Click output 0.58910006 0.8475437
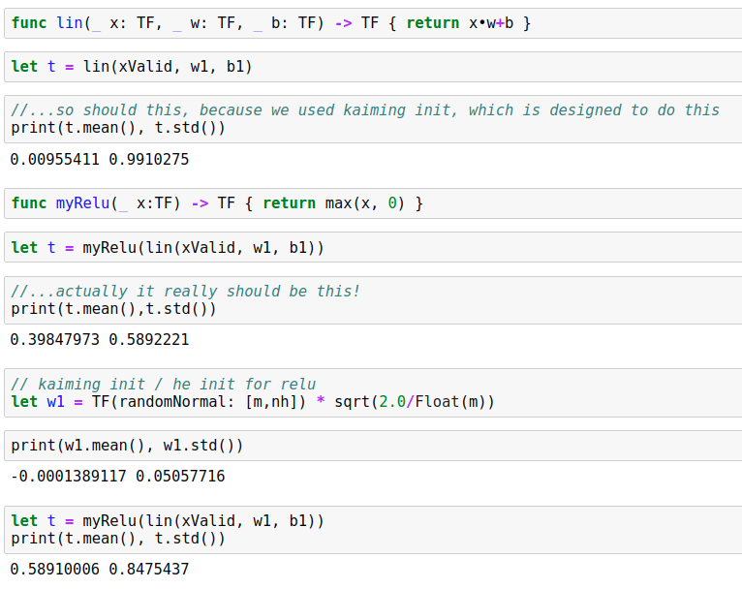Screen dimensions: 742x589 click(x=100, y=569)
